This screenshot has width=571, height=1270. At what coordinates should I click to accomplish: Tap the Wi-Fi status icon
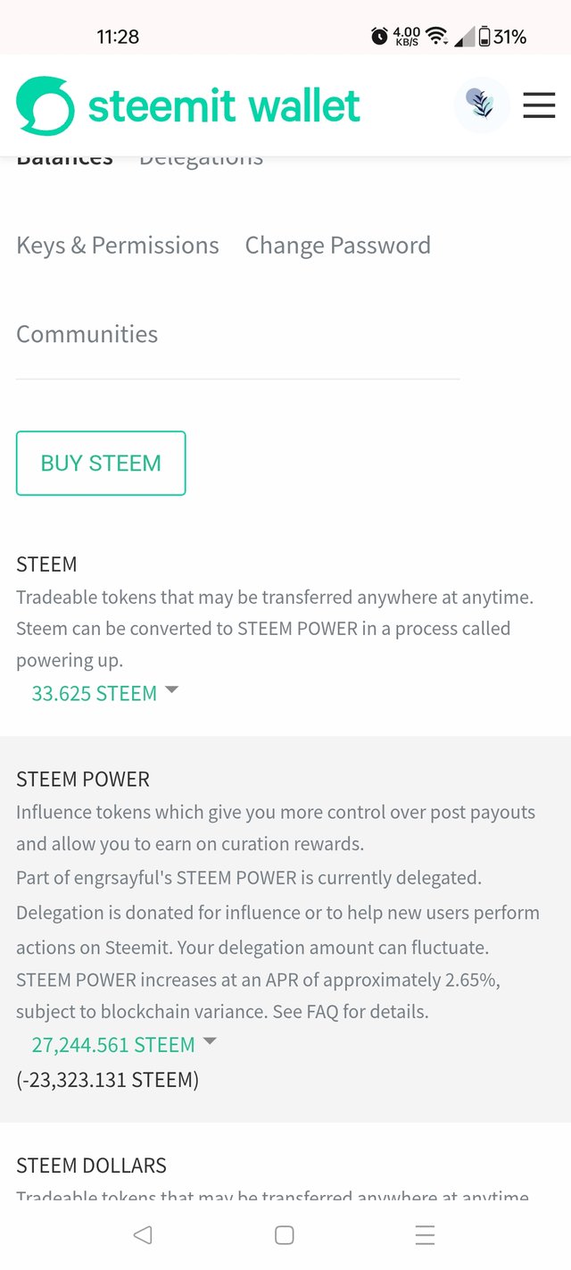436,37
